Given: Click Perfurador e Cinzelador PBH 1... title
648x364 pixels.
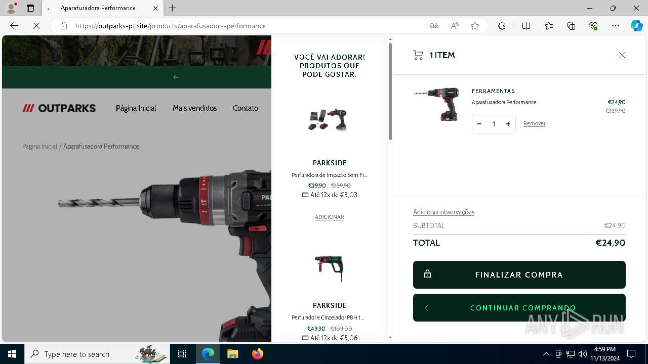Looking at the screenshot, I should (x=328, y=317).
